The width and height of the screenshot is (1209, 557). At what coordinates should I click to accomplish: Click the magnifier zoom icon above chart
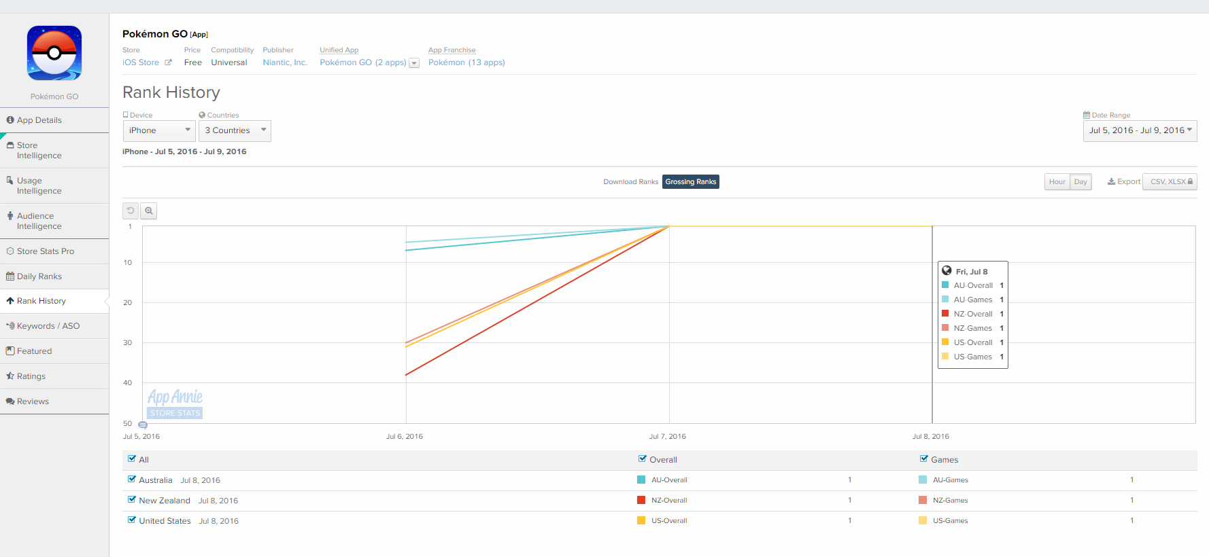click(x=149, y=211)
